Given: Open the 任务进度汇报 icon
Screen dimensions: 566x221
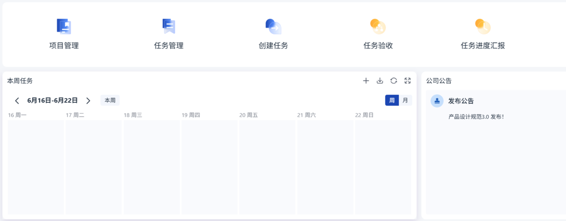Looking at the screenshot, I should pos(483,26).
